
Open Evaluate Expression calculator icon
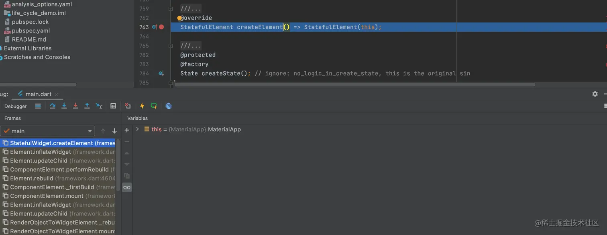tap(113, 106)
